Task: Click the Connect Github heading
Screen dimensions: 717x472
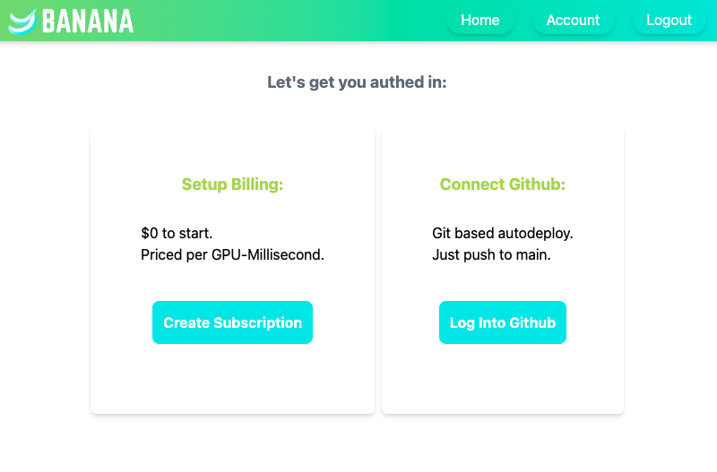Action: point(503,185)
